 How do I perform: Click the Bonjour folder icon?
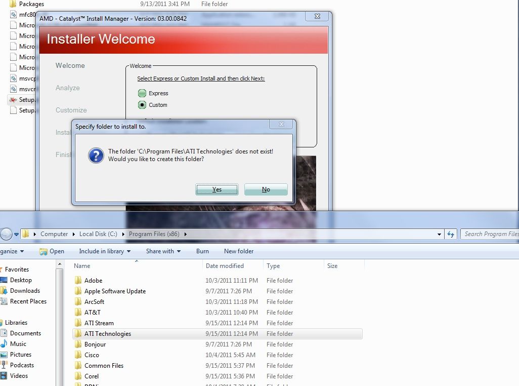(x=78, y=344)
